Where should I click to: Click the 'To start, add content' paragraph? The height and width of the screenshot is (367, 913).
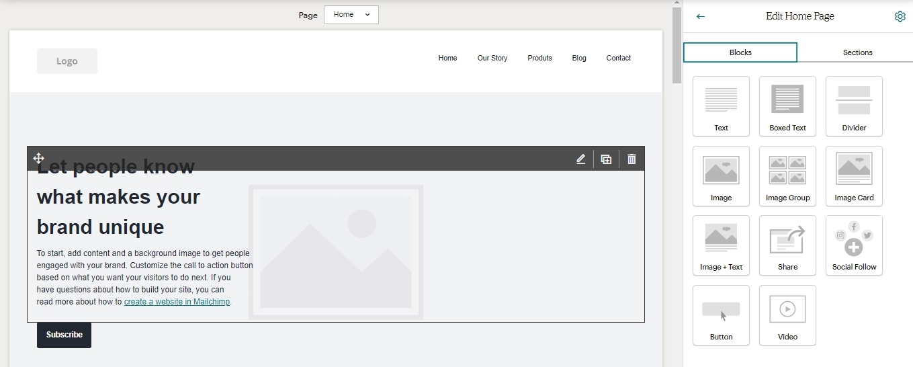pyautogui.click(x=144, y=278)
